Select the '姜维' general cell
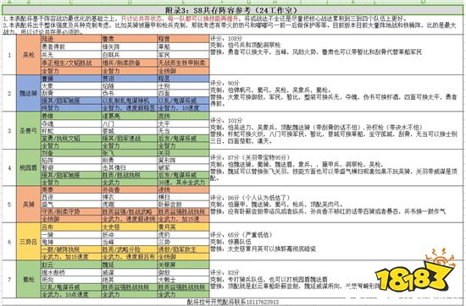This screenshot has height=306, width=466. (x=70, y=116)
